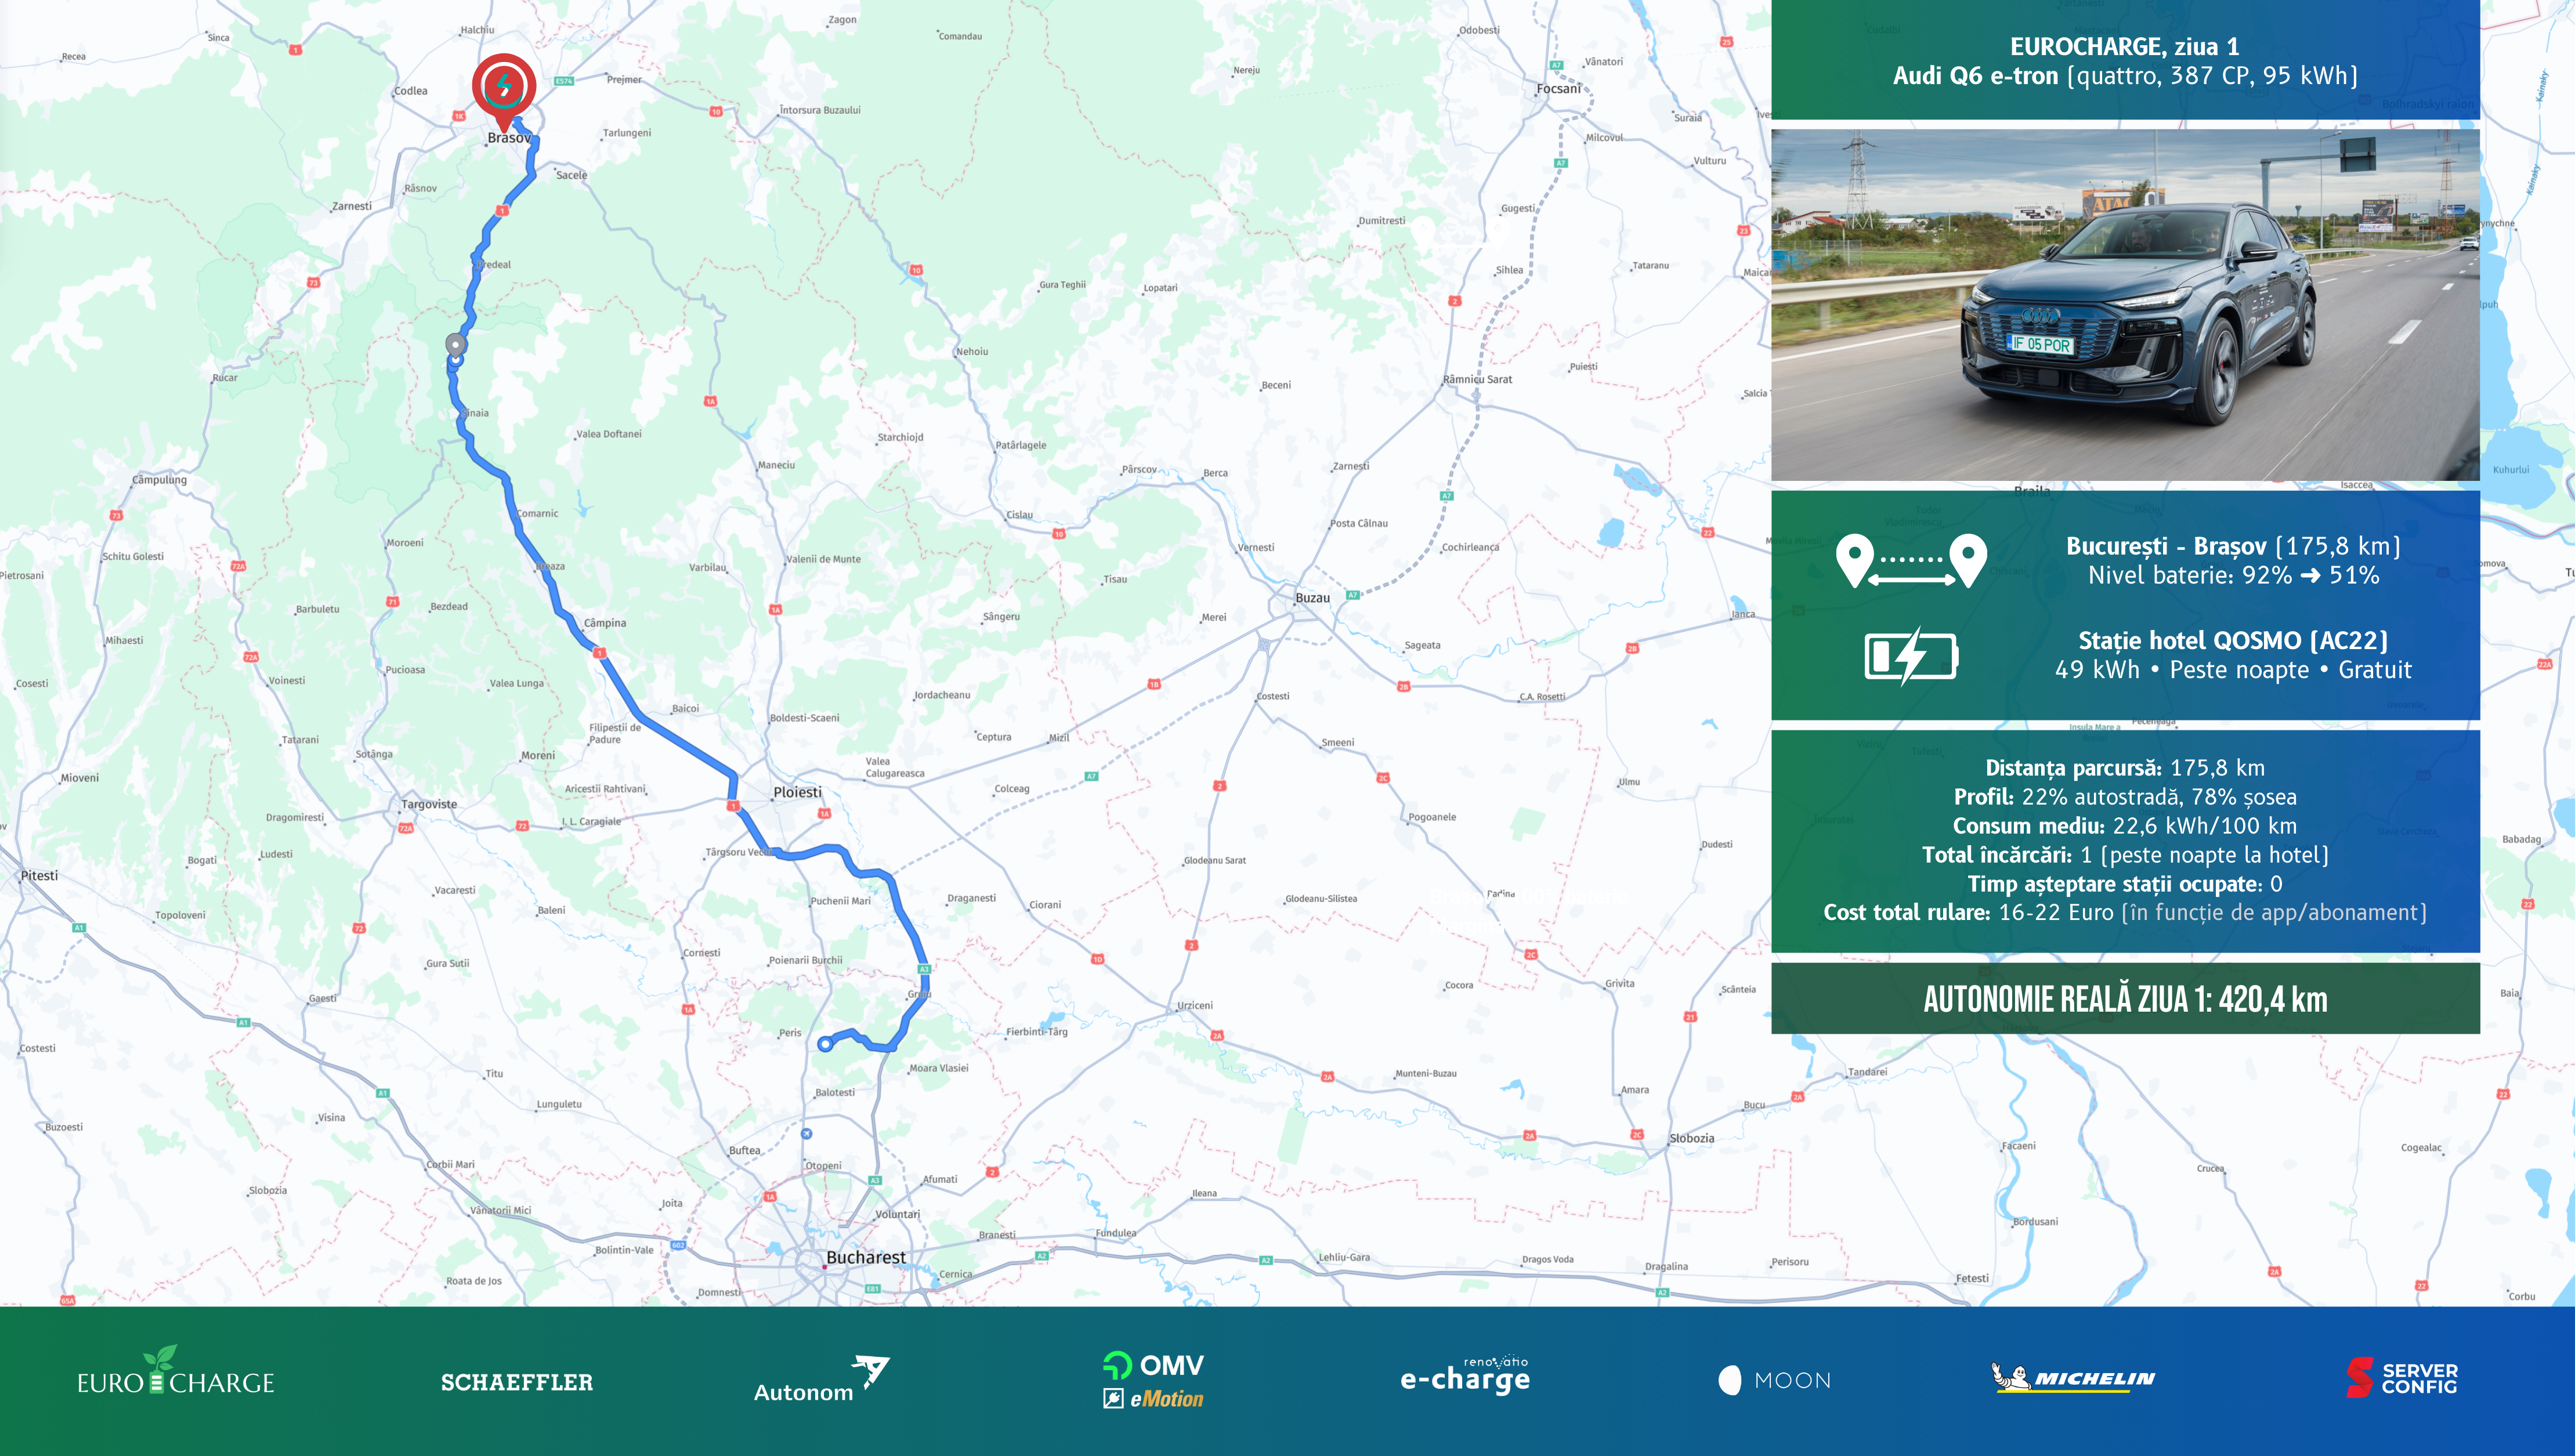This screenshot has height=1456, width=2575.
Task: Click the Michelin logo
Action: coord(2073,1378)
